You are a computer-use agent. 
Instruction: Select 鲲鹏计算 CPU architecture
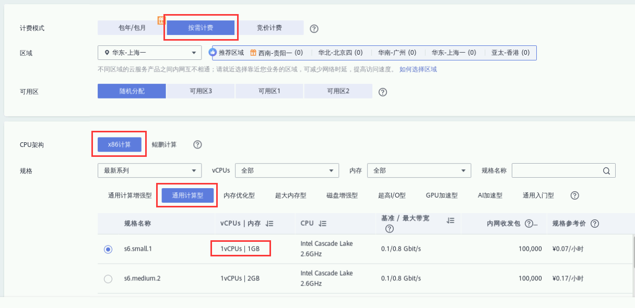click(164, 144)
